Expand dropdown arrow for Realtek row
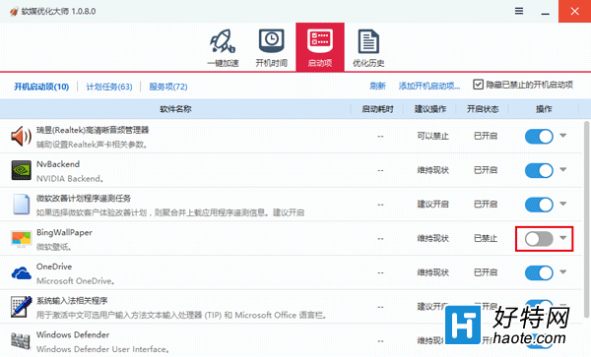 pos(563,136)
